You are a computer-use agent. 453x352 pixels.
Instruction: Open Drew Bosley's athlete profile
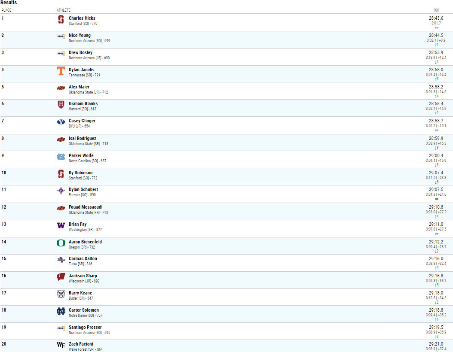81,52
